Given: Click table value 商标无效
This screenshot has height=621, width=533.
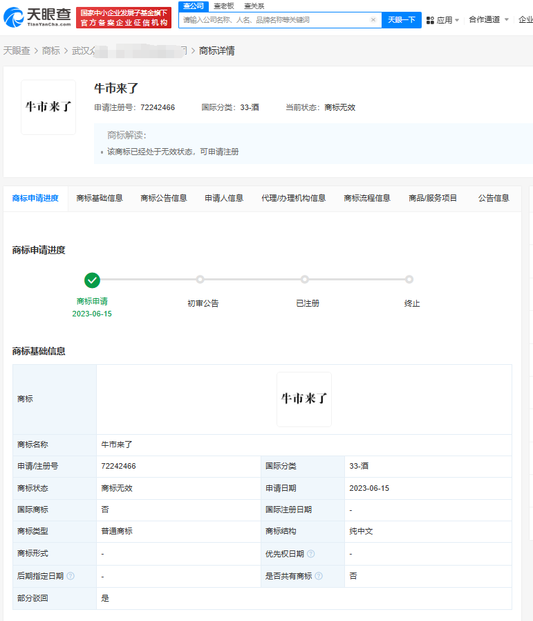Looking at the screenshot, I should coord(117,488).
